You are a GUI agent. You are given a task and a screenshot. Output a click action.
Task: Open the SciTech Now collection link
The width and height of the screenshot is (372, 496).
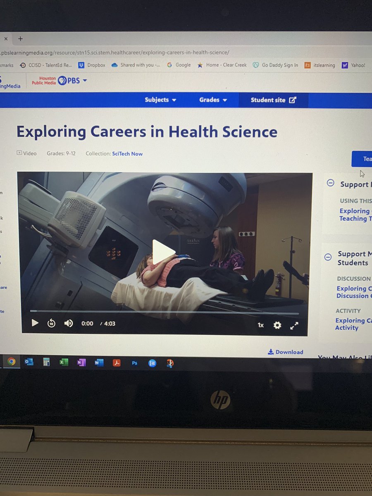(x=127, y=153)
